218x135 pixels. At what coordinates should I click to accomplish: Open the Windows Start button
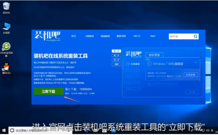click(x=4, y=131)
